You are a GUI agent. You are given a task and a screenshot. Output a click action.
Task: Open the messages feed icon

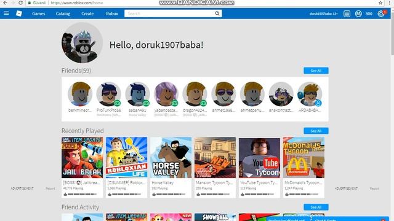[347, 14]
